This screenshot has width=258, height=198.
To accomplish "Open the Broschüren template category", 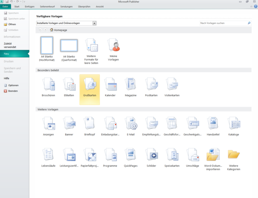I will click(48, 87).
